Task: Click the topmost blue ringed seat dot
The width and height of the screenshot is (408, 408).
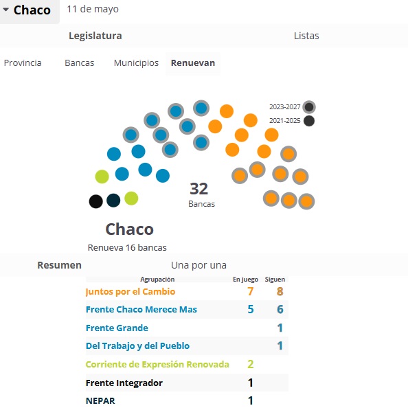Action: coord(201,108)
